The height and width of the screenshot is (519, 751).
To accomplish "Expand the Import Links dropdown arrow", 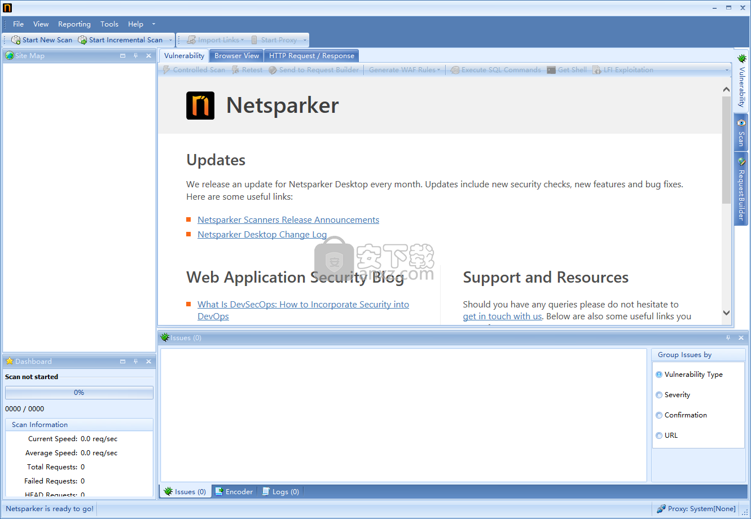I will click(x=242, y=40).
